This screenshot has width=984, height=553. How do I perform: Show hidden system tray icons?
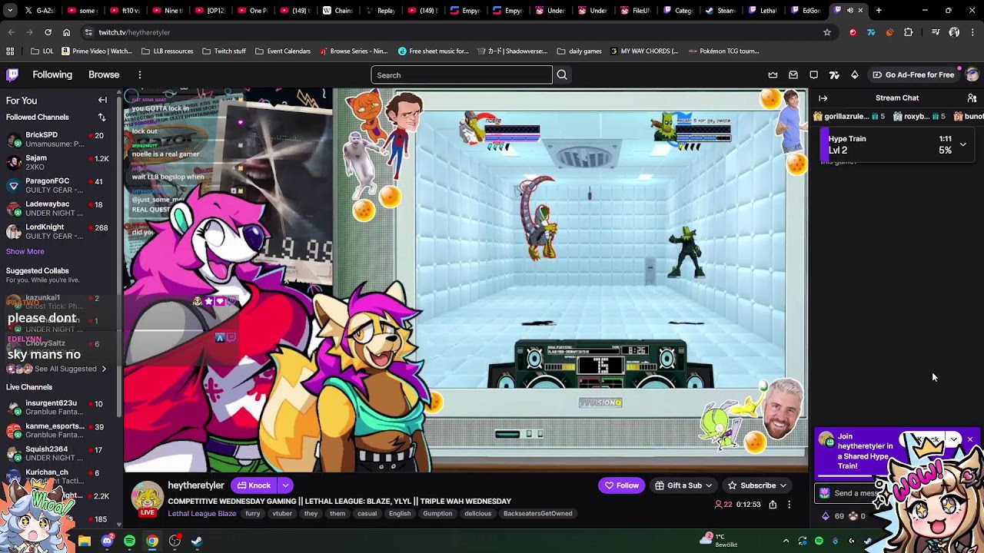point(785,541)
